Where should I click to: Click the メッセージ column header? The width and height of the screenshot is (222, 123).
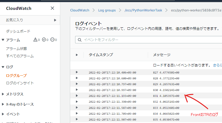[x=162, y=55]
